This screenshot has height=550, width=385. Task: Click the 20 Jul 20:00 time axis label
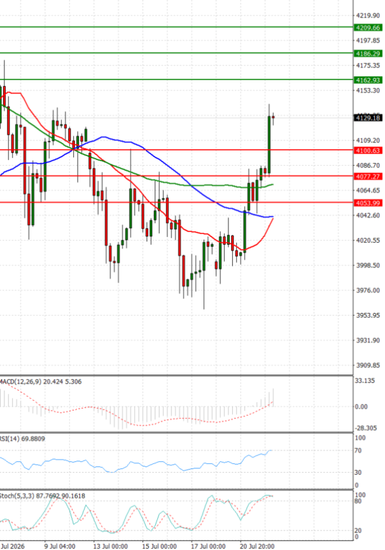257,547
